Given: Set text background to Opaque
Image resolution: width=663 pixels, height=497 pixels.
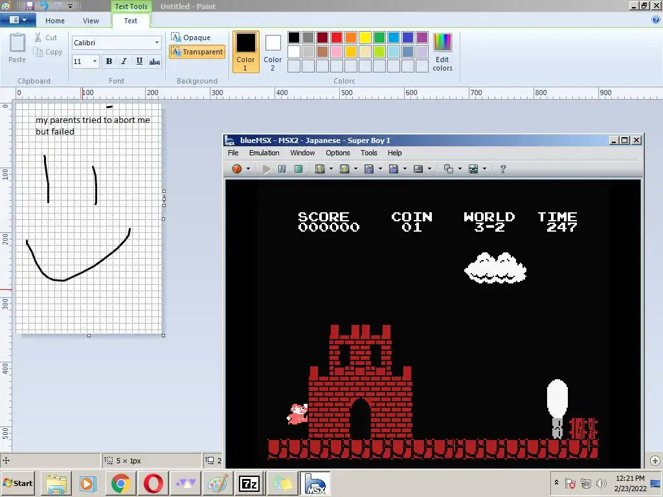Looking at the screenshot, I should [x=191, y=37].
